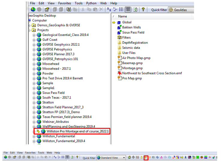Expand the Powder project node
Image resolution: width=221 pixels, height=162 pixels.
click(34, 74)
